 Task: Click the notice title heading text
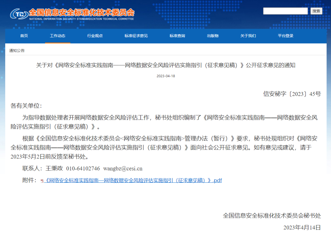pos(166,65)
